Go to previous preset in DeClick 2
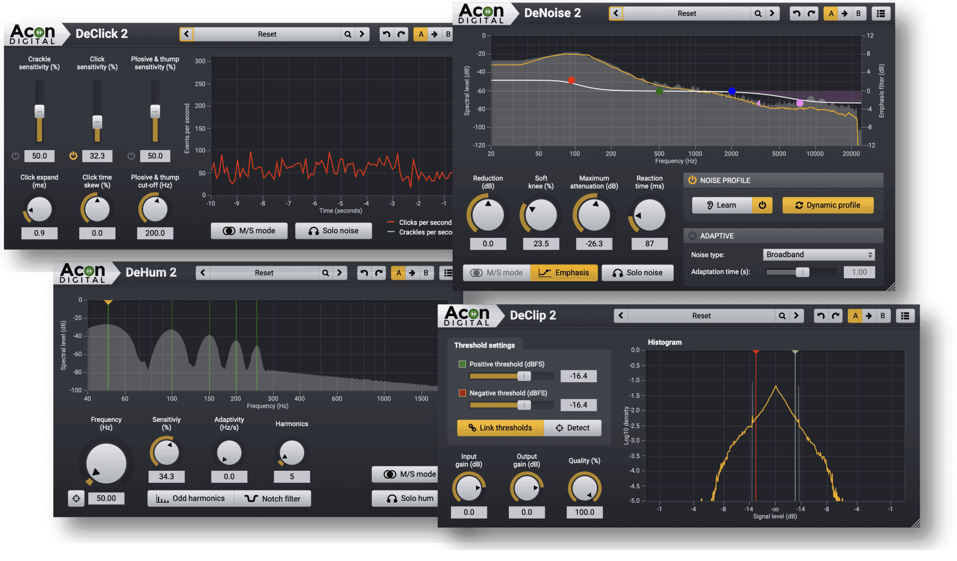The width and height of the screenshot is (957, 561). pos(186,34)
